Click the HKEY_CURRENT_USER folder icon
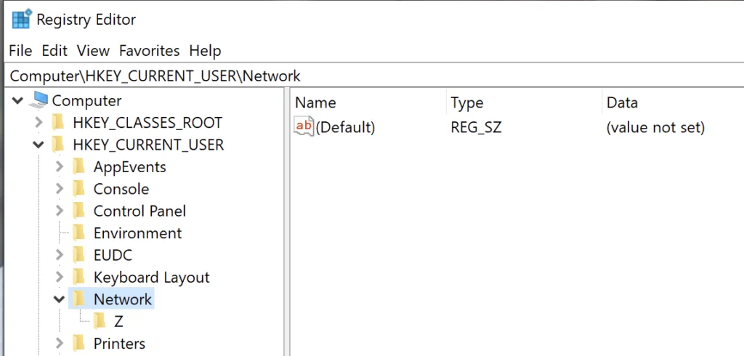 pyautogui.click(x=58, y=145)
